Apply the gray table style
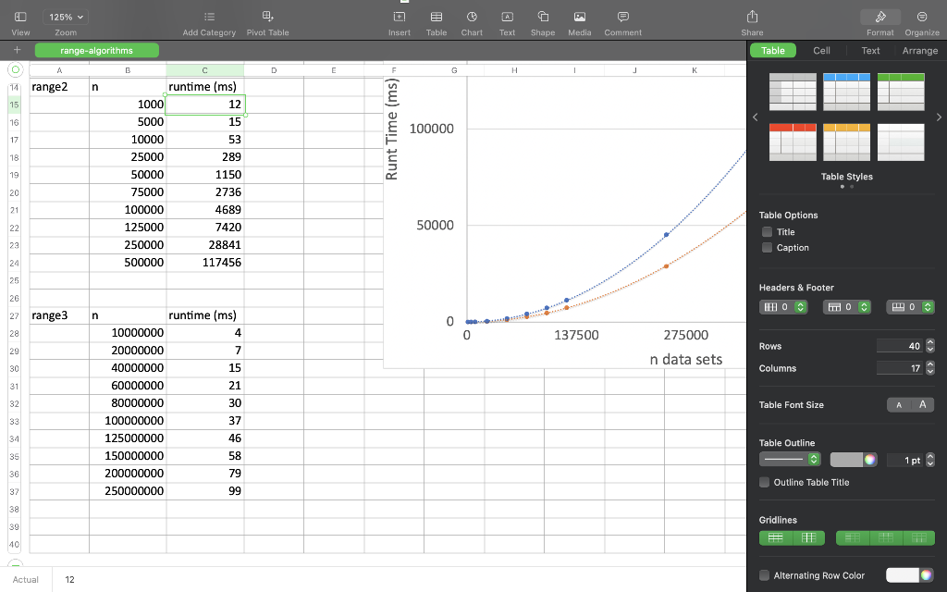Viewport: 947px width, 592px height. point(793,92)
